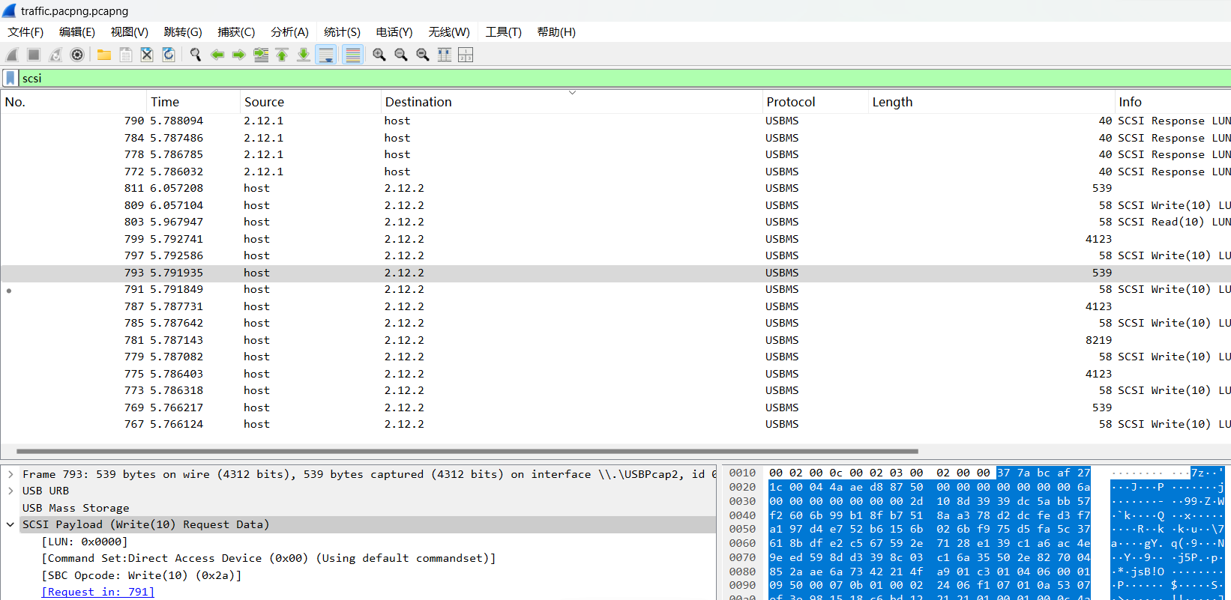Toggle auto-scroll during live capture
The height and width of the screenshot is (600, 1231).
tap(326, 55)
